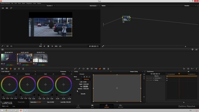Open the Camera Raw palette
199x112 pixels.
tap(2, 69)
